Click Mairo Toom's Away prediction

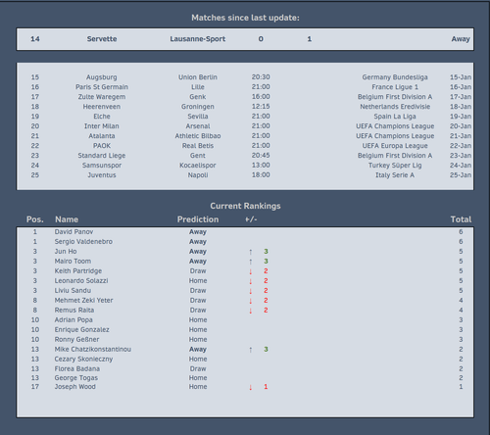coord(198,262)
